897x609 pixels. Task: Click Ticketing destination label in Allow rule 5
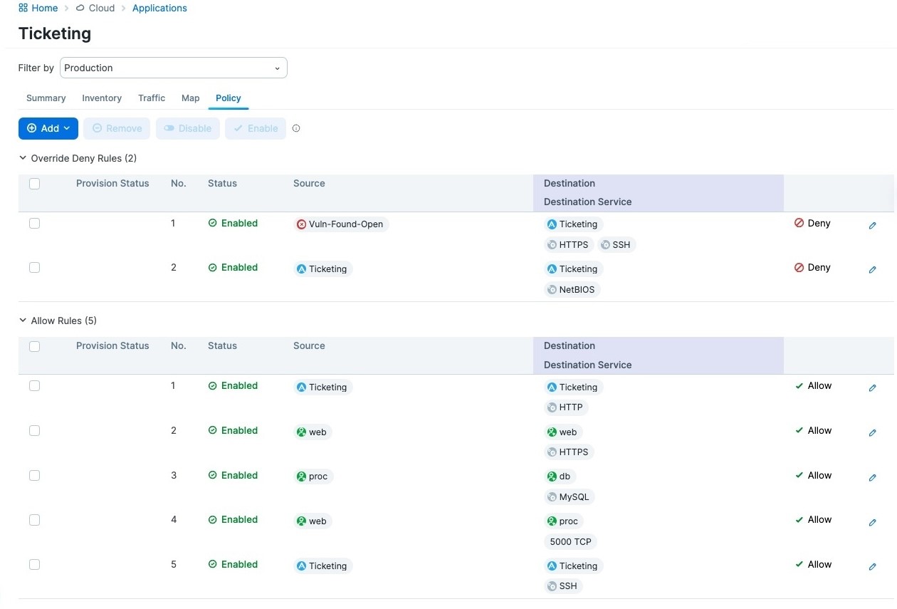click(x=574, y=566)
